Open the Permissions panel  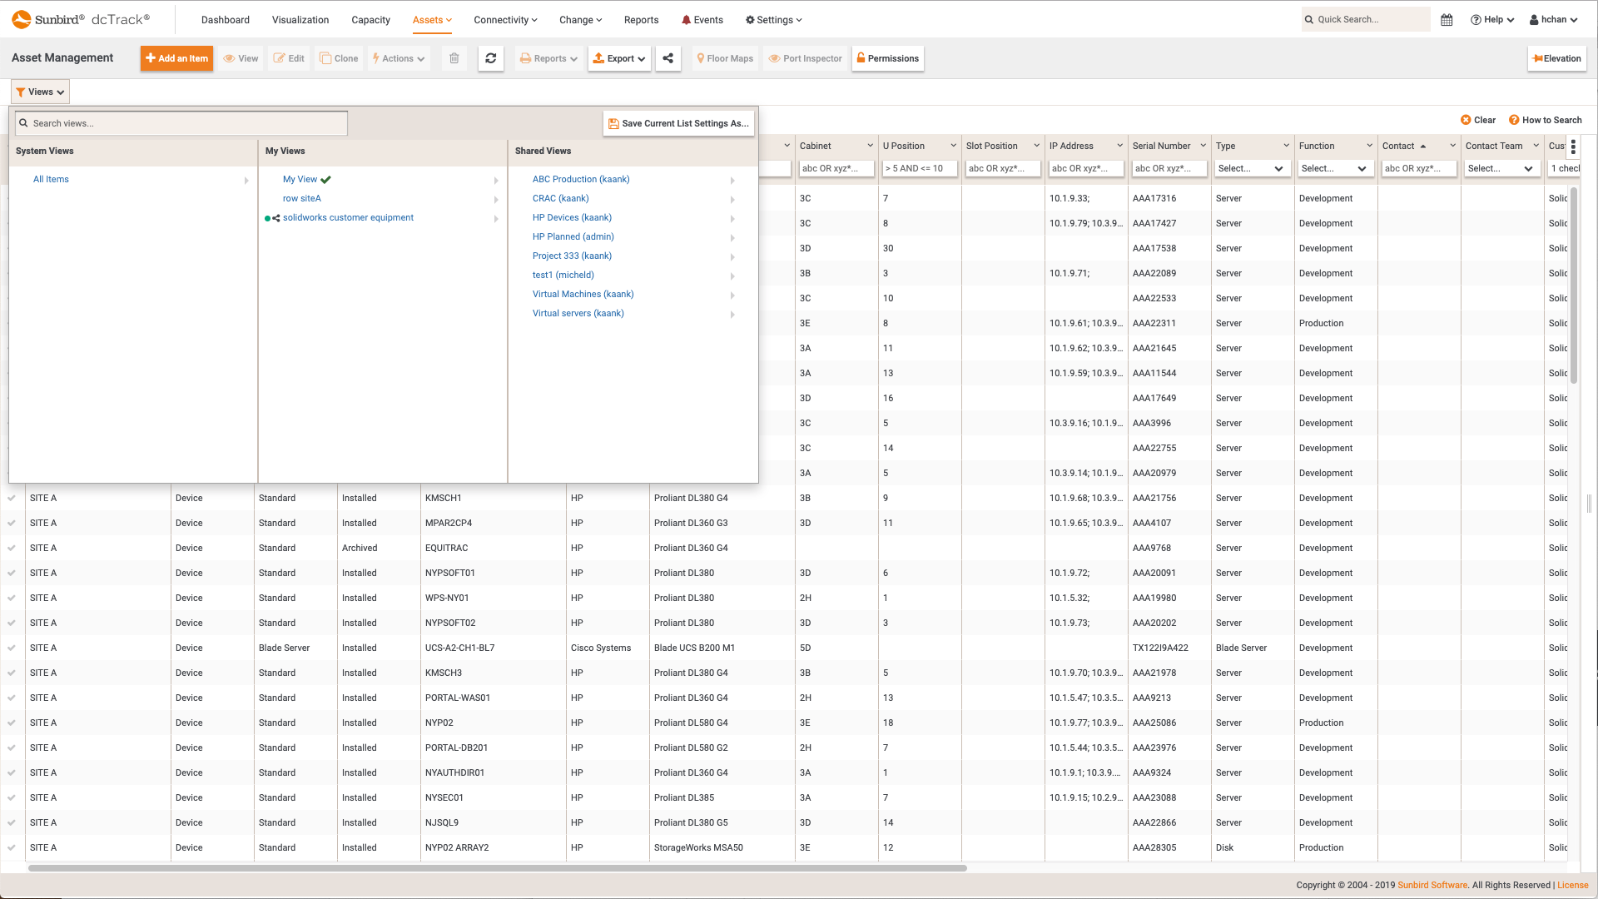pyautogui.click(x=887, y=58)
